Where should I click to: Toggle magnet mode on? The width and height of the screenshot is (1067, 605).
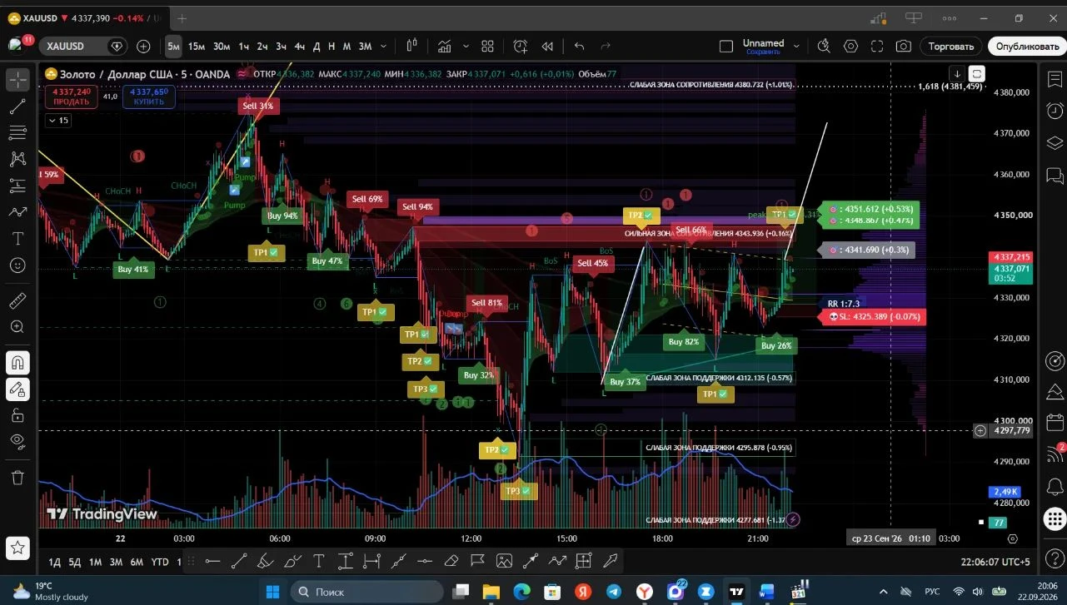coord(17,363)
